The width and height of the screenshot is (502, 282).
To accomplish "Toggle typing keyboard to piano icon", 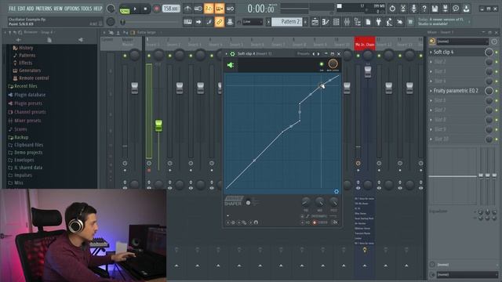I will pos(187,22).
